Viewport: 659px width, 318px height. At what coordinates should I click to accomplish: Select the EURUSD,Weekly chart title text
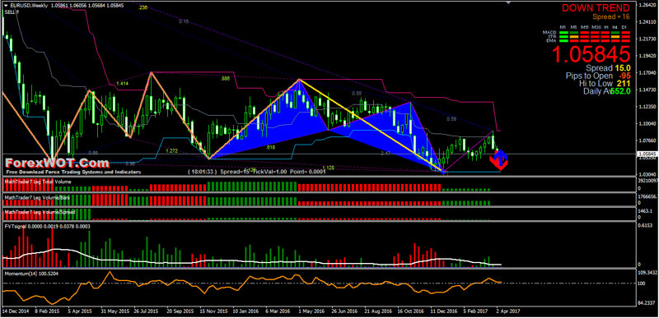coord(28,6)
